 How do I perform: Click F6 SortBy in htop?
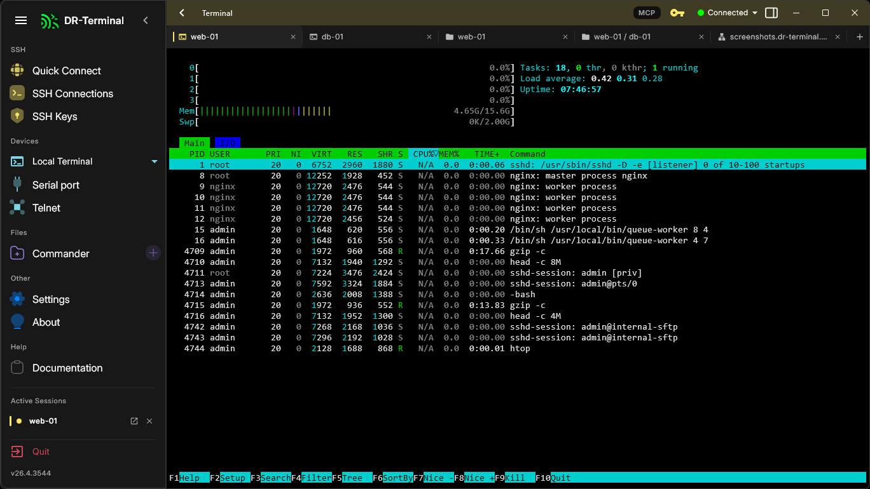pos(393,478)
